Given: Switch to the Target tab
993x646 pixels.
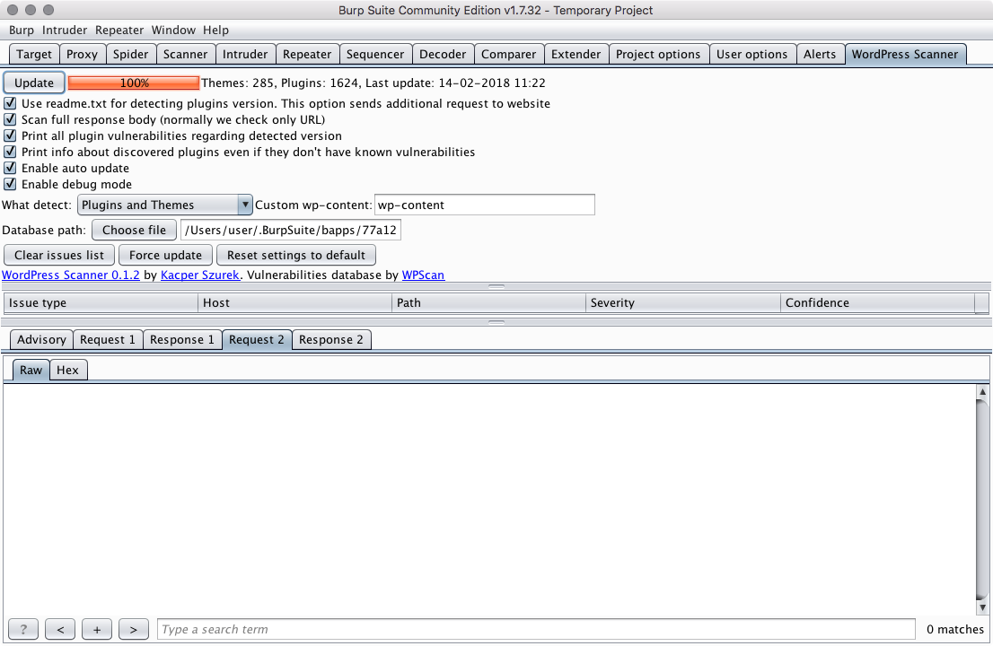Looking at the screenshot, I should [34, 55].
